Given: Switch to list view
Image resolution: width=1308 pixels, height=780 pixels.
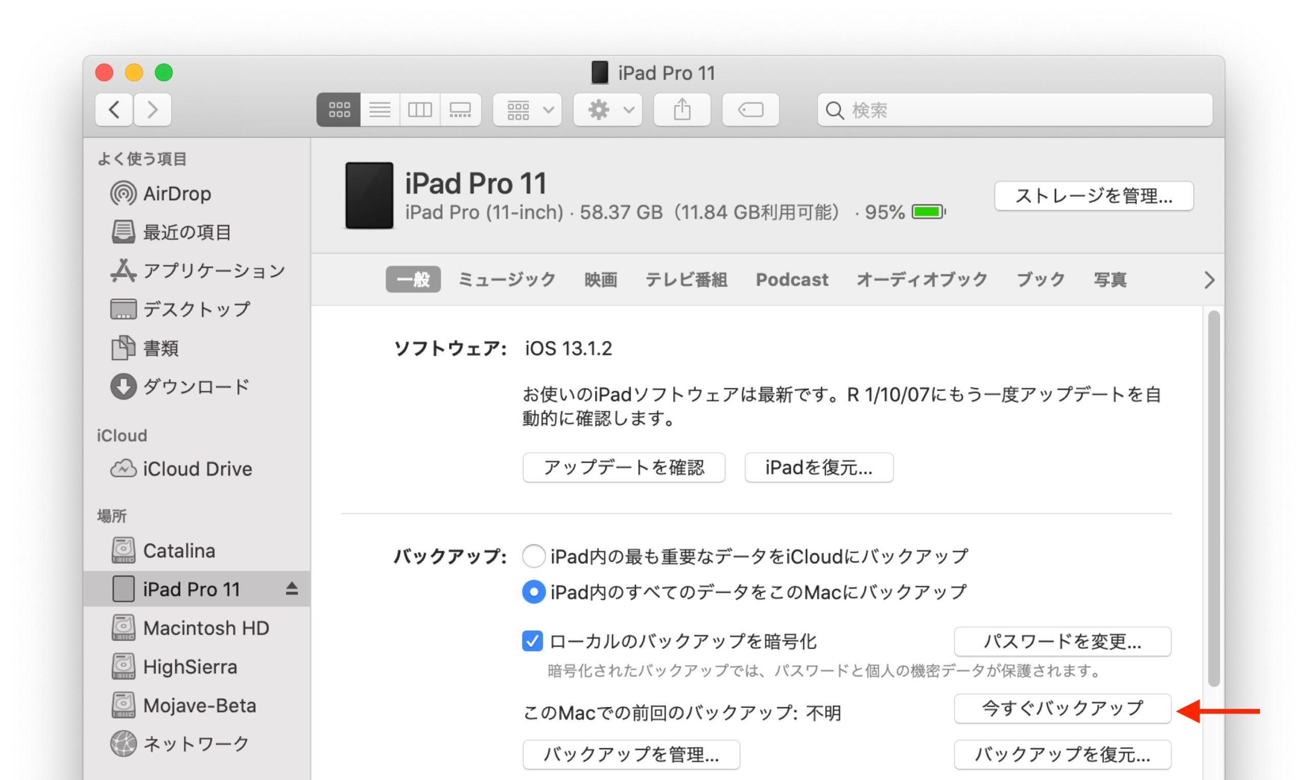Looking at the screenshot, I should (380, 110).
